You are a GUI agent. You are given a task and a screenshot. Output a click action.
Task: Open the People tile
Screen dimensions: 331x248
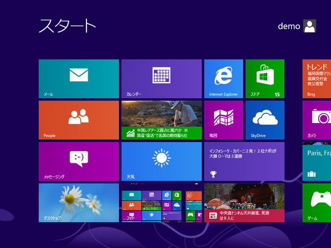point(78,120)
